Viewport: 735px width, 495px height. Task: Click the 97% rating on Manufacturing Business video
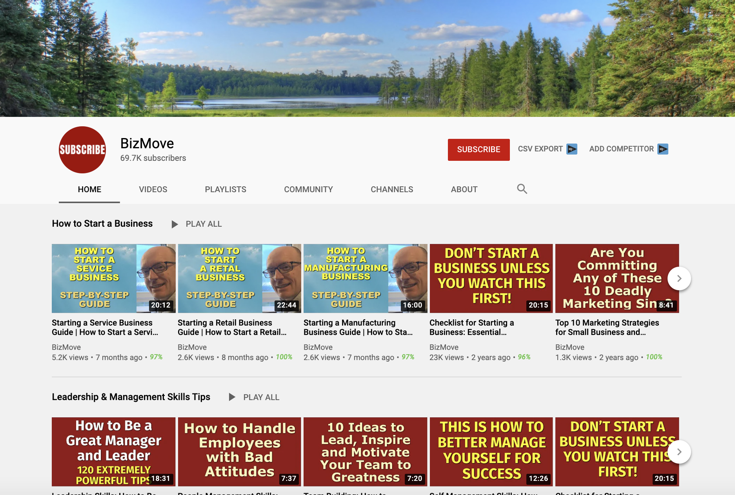(408, 357)
